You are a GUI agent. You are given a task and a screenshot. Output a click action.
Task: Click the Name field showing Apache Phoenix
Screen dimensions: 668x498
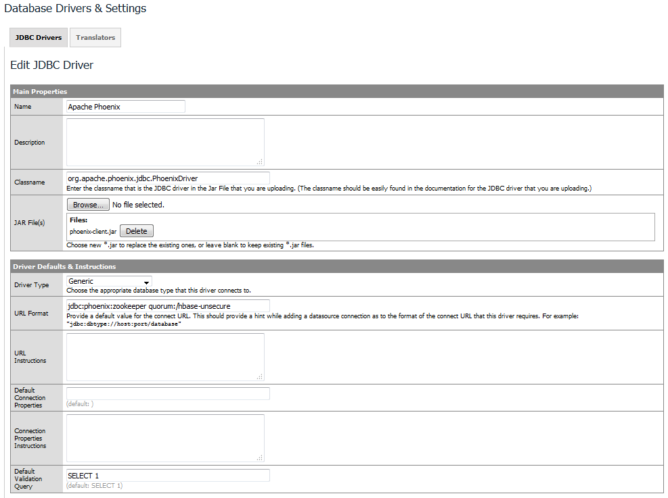125,106
